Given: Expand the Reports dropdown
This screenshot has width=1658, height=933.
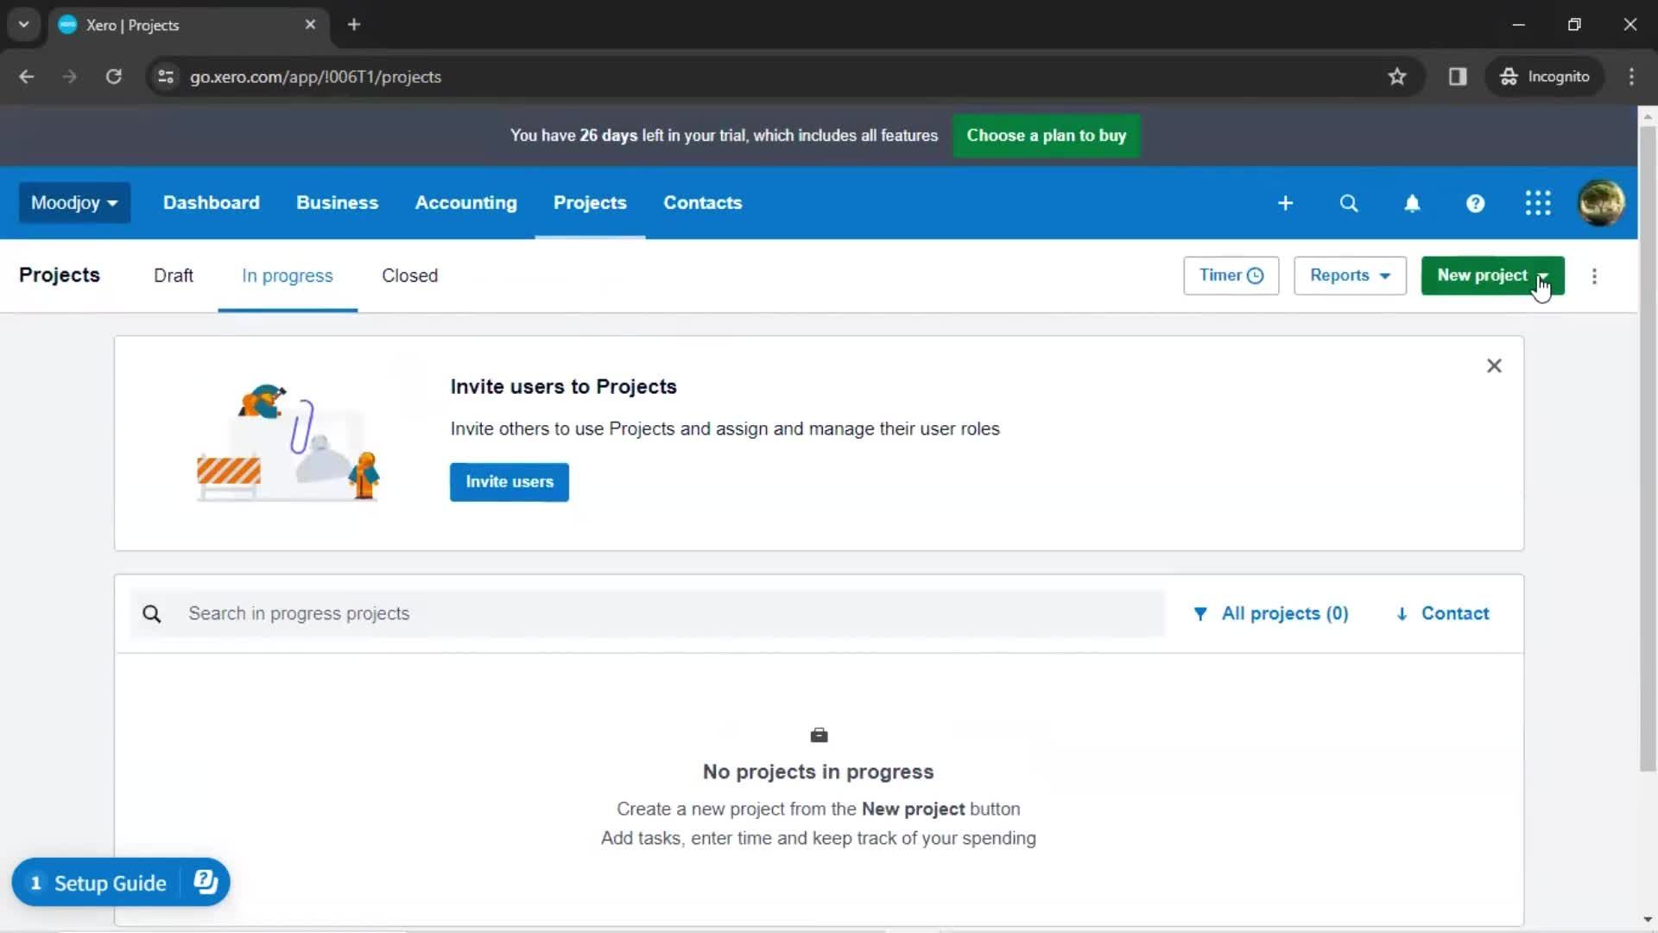Looking at the screenshot, I should pyautogui.click(x=1350, y=276).
